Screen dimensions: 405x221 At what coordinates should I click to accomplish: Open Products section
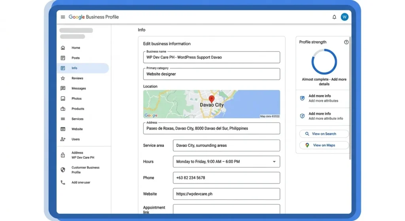(83, 109)
